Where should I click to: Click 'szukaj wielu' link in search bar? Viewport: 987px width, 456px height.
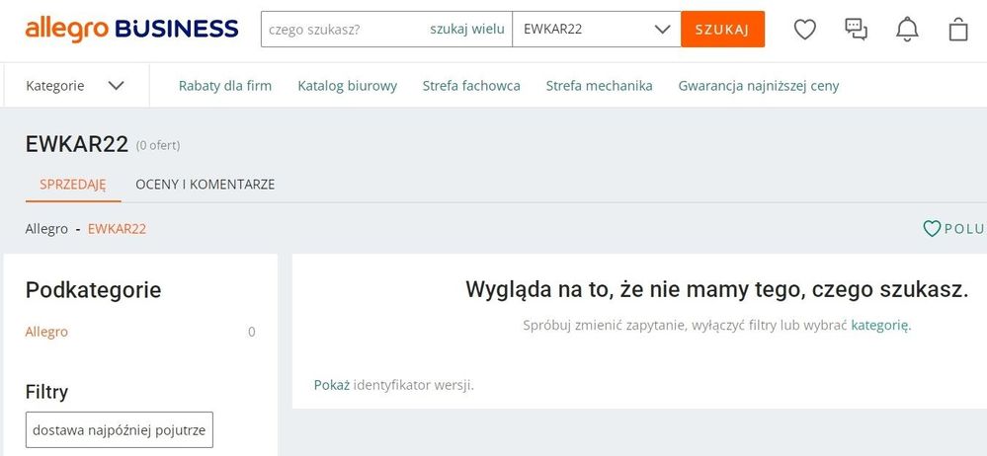pyautogui.click(x=467, y=29)
